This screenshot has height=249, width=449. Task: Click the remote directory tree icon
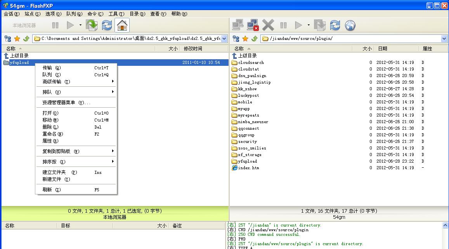tap(236, 39)
